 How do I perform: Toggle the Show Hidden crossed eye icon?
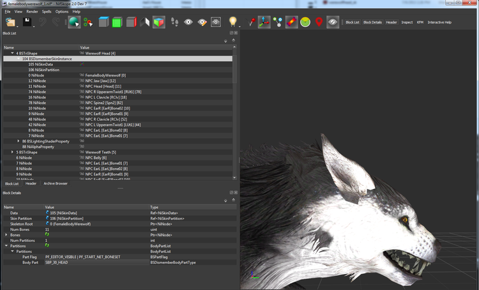(x=333, y=22)
